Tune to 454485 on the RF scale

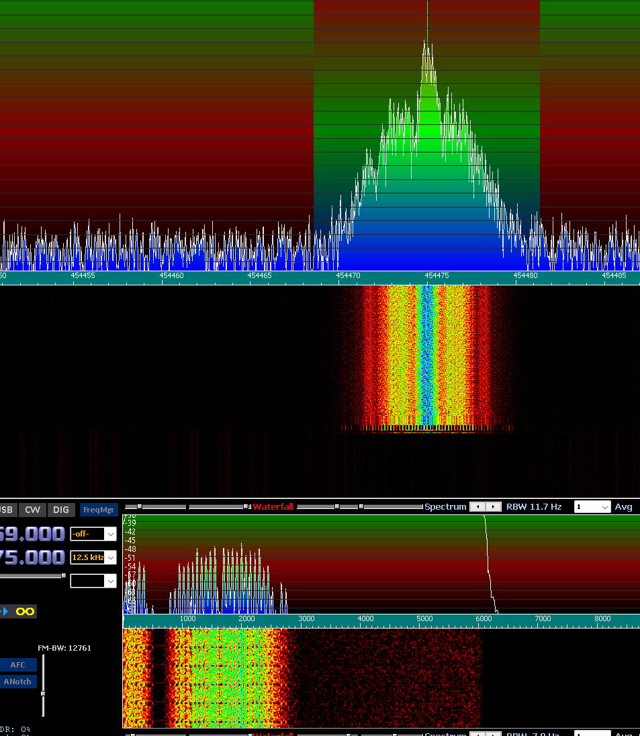pyautogui.click(x=614, y=275)
